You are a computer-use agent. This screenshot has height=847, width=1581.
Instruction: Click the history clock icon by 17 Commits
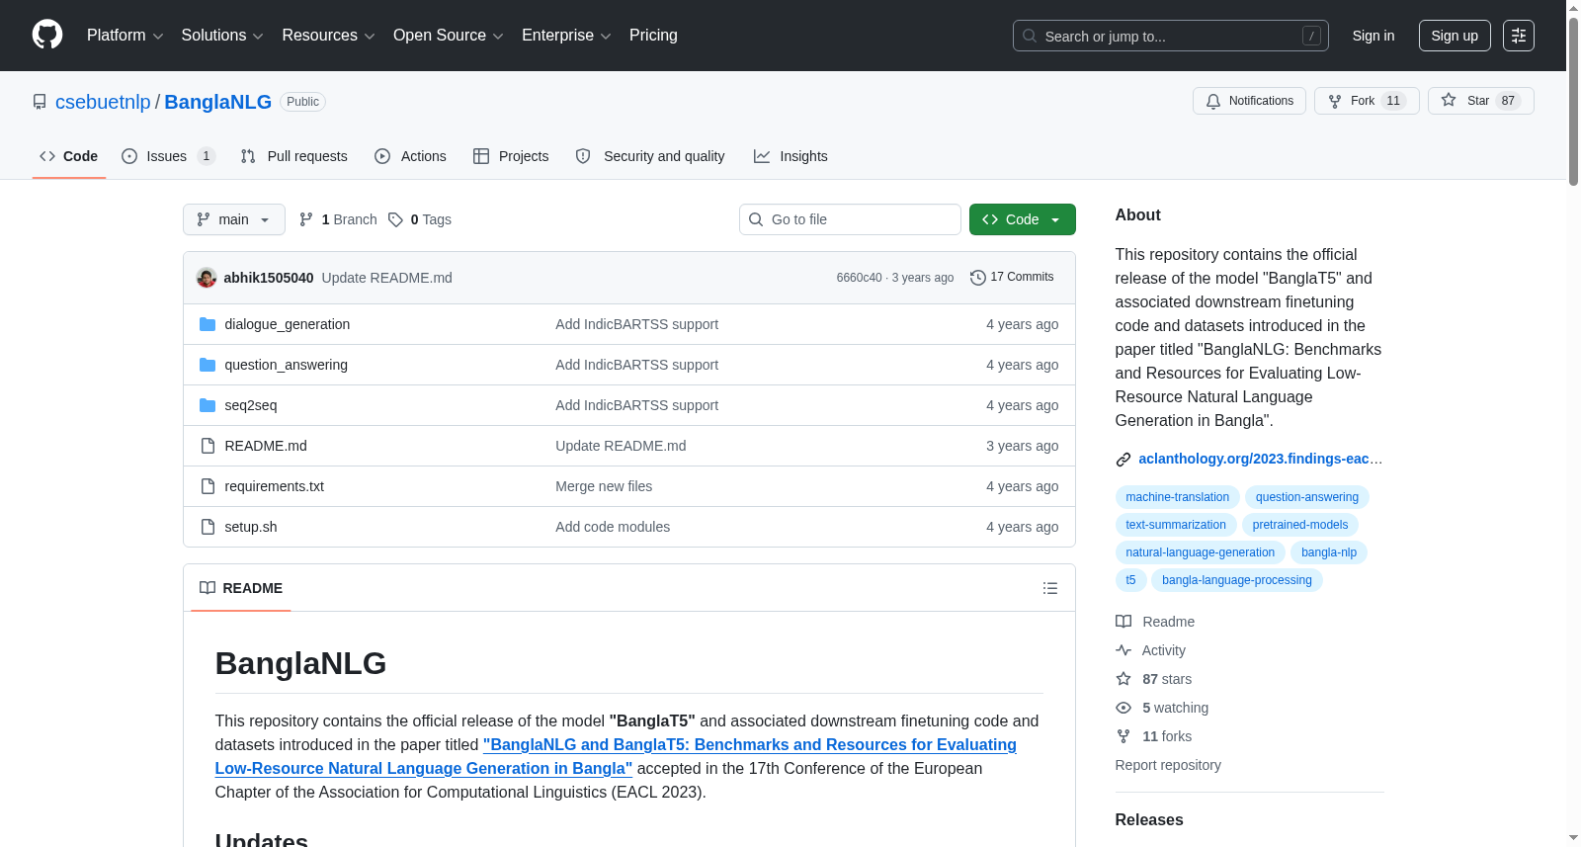pos(978,278)
